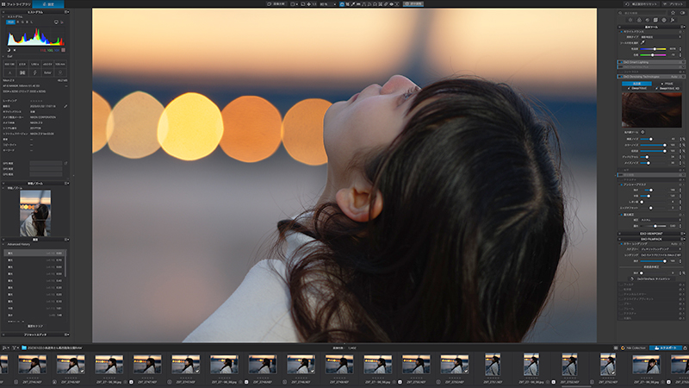The image size is (689, 388).
Task: Show the R channel in histogram
Action: pos(17,22)
